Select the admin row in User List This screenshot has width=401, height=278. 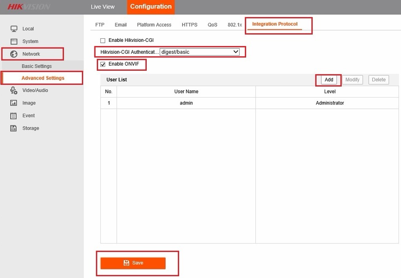(186, 103)
